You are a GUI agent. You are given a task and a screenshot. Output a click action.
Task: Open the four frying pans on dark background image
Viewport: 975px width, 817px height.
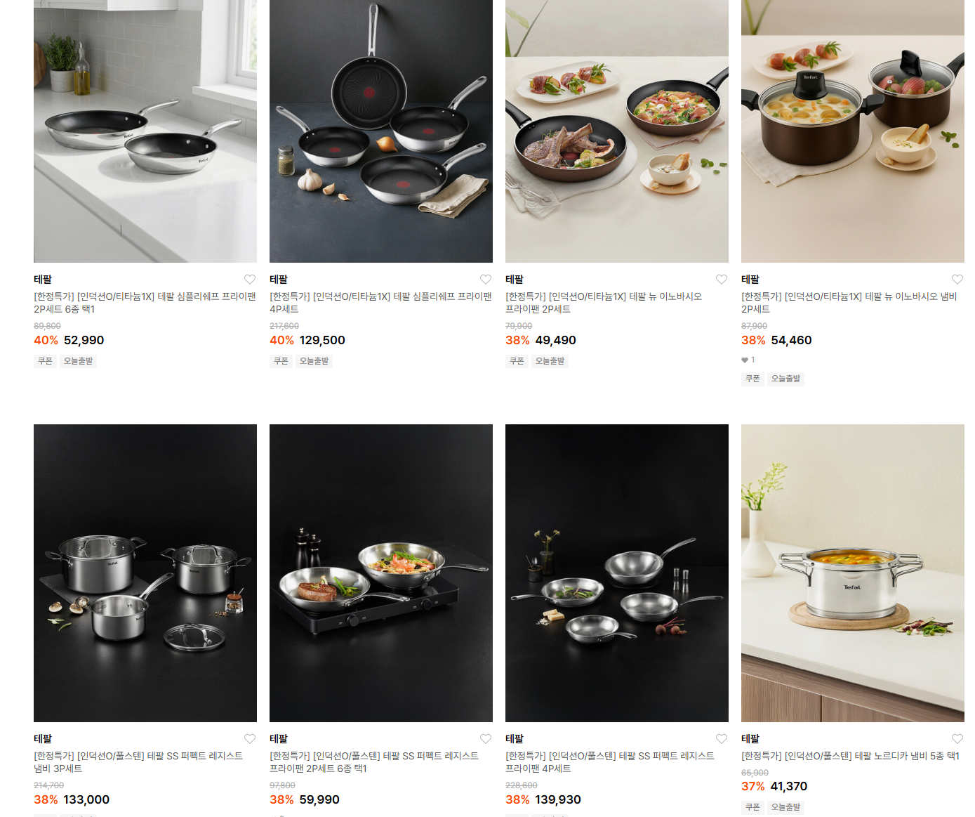[x=381, y=131]
